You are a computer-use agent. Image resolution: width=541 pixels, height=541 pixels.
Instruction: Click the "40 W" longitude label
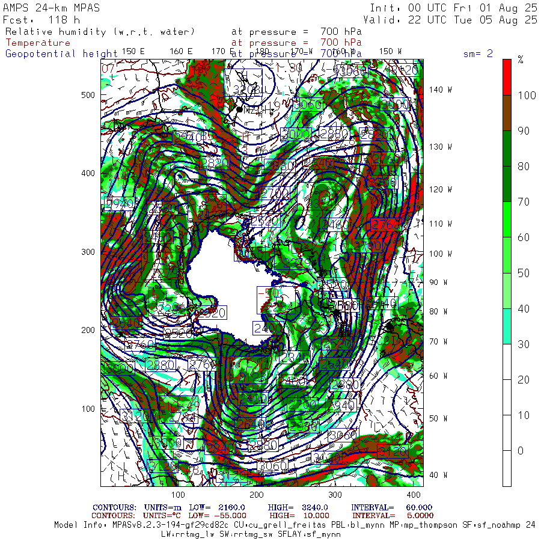439,475
